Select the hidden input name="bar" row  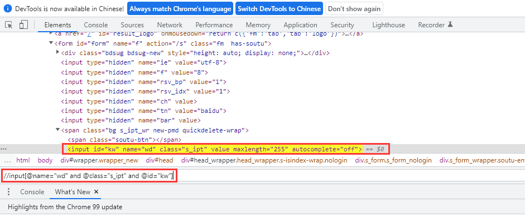131,121
